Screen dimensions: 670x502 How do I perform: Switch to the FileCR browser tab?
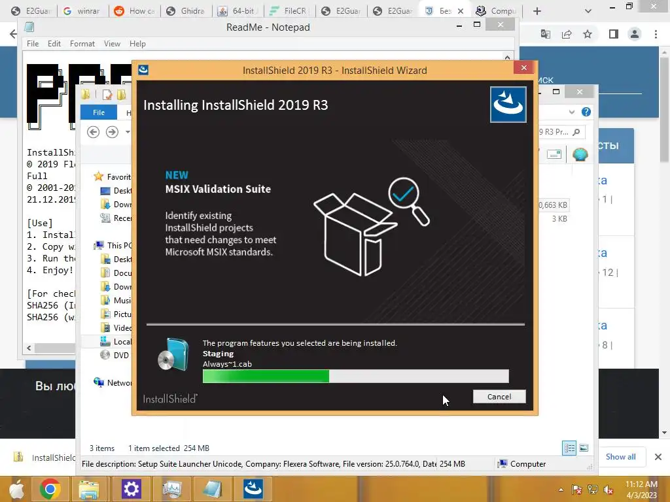coord(289,11)
